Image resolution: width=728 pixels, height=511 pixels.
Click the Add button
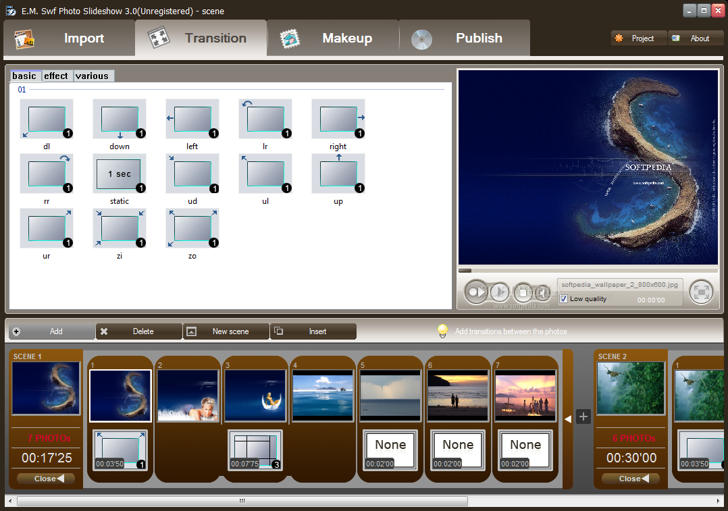point(51,331)
